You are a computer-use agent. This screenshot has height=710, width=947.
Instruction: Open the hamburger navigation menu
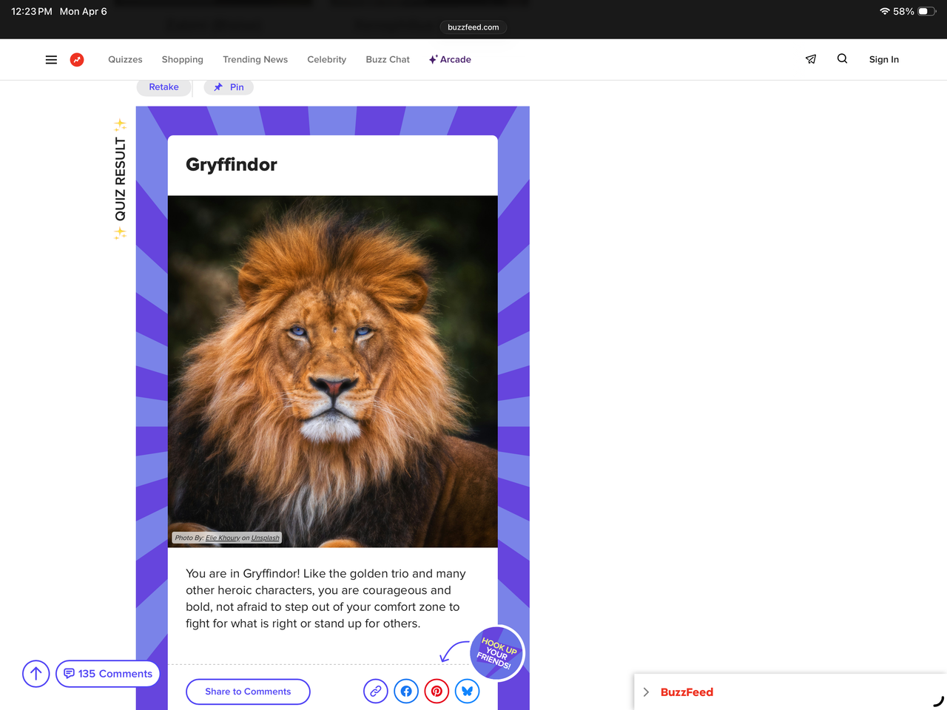(x=51, y=60)
